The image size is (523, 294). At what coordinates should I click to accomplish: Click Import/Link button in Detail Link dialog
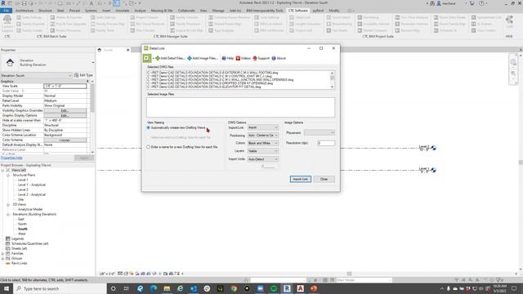coord(301,180)
